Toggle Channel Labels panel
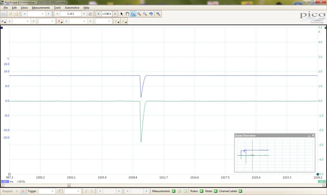Viewport: 327px width, 195px height. coord(240,191)
